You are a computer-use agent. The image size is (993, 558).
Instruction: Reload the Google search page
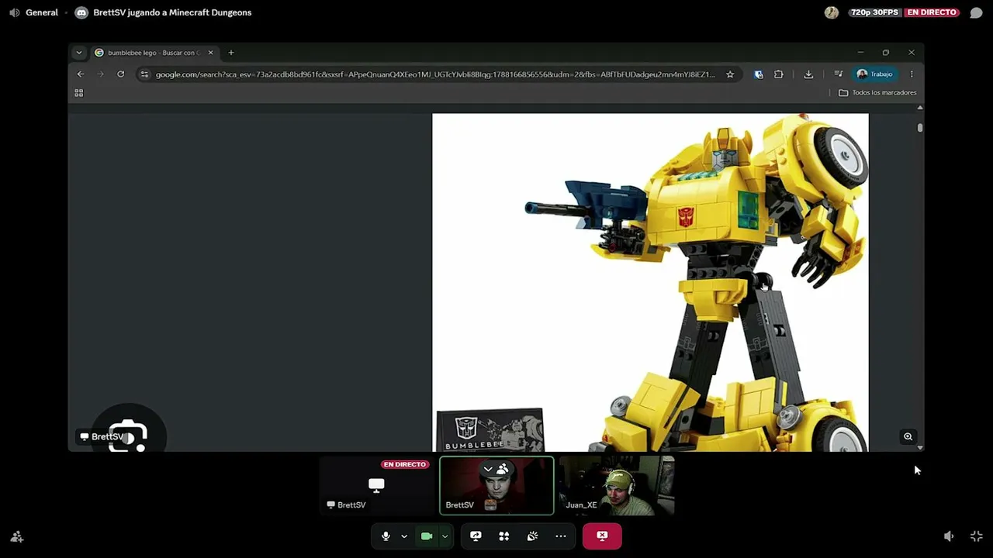coord(121,74)
